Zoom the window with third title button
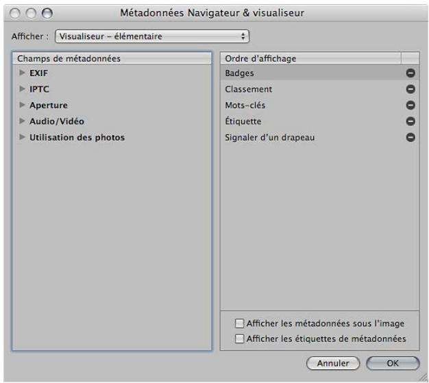This screenshot has height=383, width=429. click(x=47, y=13)
